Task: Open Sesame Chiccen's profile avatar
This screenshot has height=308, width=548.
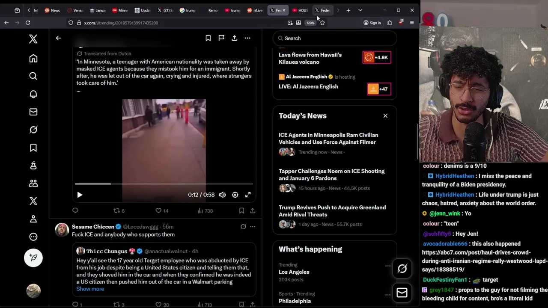Action: tap(62, 230)
